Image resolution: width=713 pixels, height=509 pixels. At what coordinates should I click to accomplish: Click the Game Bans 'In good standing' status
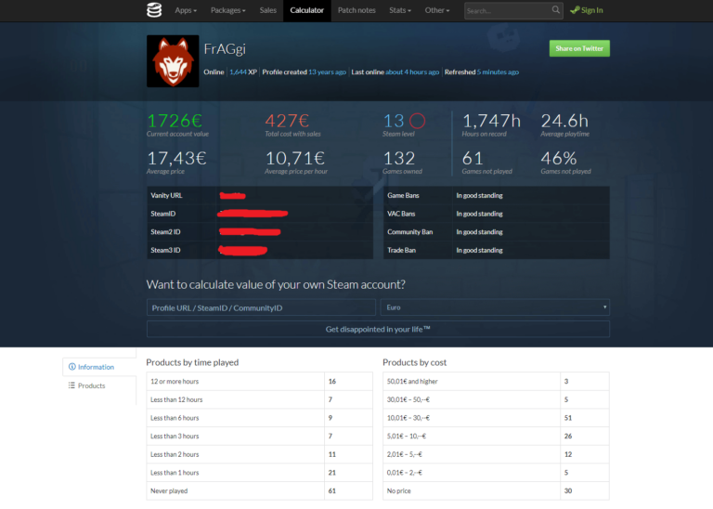tap(479, 195)
